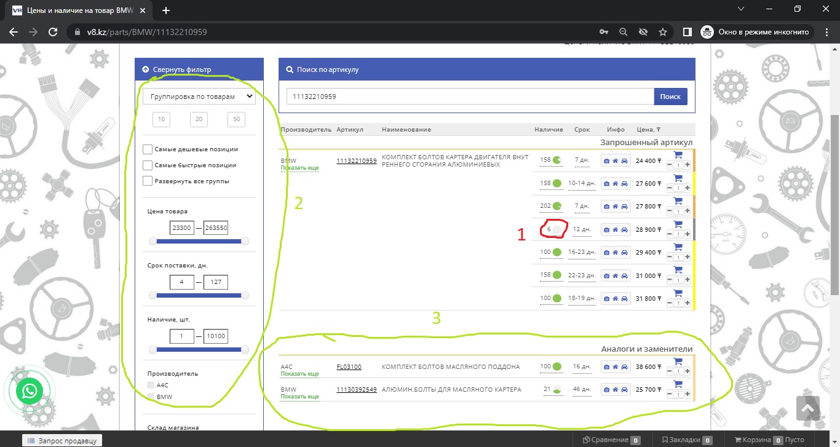Grab right handle of availability slider
This screenshot has width=840, height=447.
[245, 350]
